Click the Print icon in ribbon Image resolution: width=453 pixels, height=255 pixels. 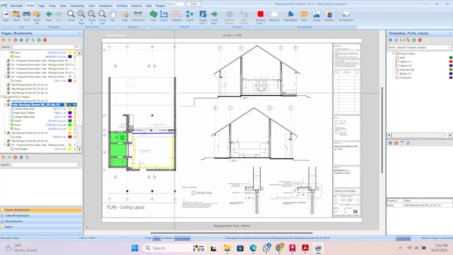click(x=27, y=14)
